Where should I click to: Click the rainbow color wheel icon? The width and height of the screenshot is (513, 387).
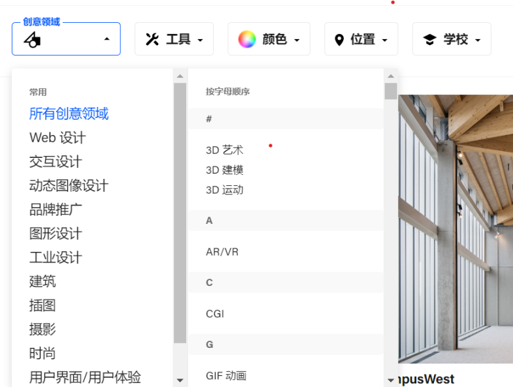247,39
